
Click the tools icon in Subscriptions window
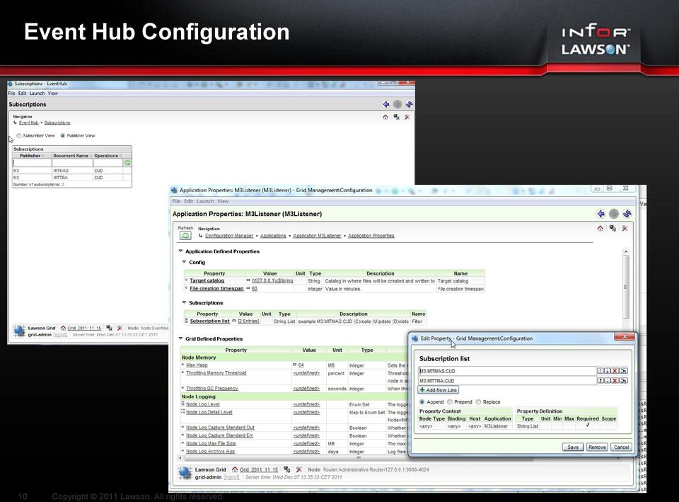pos(407,117)
